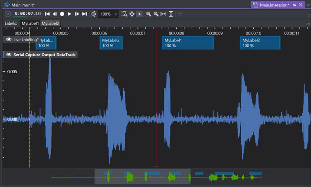311x187 pixels.
Task: Click the Live Labeling track title
Action: tap(26, 39)
